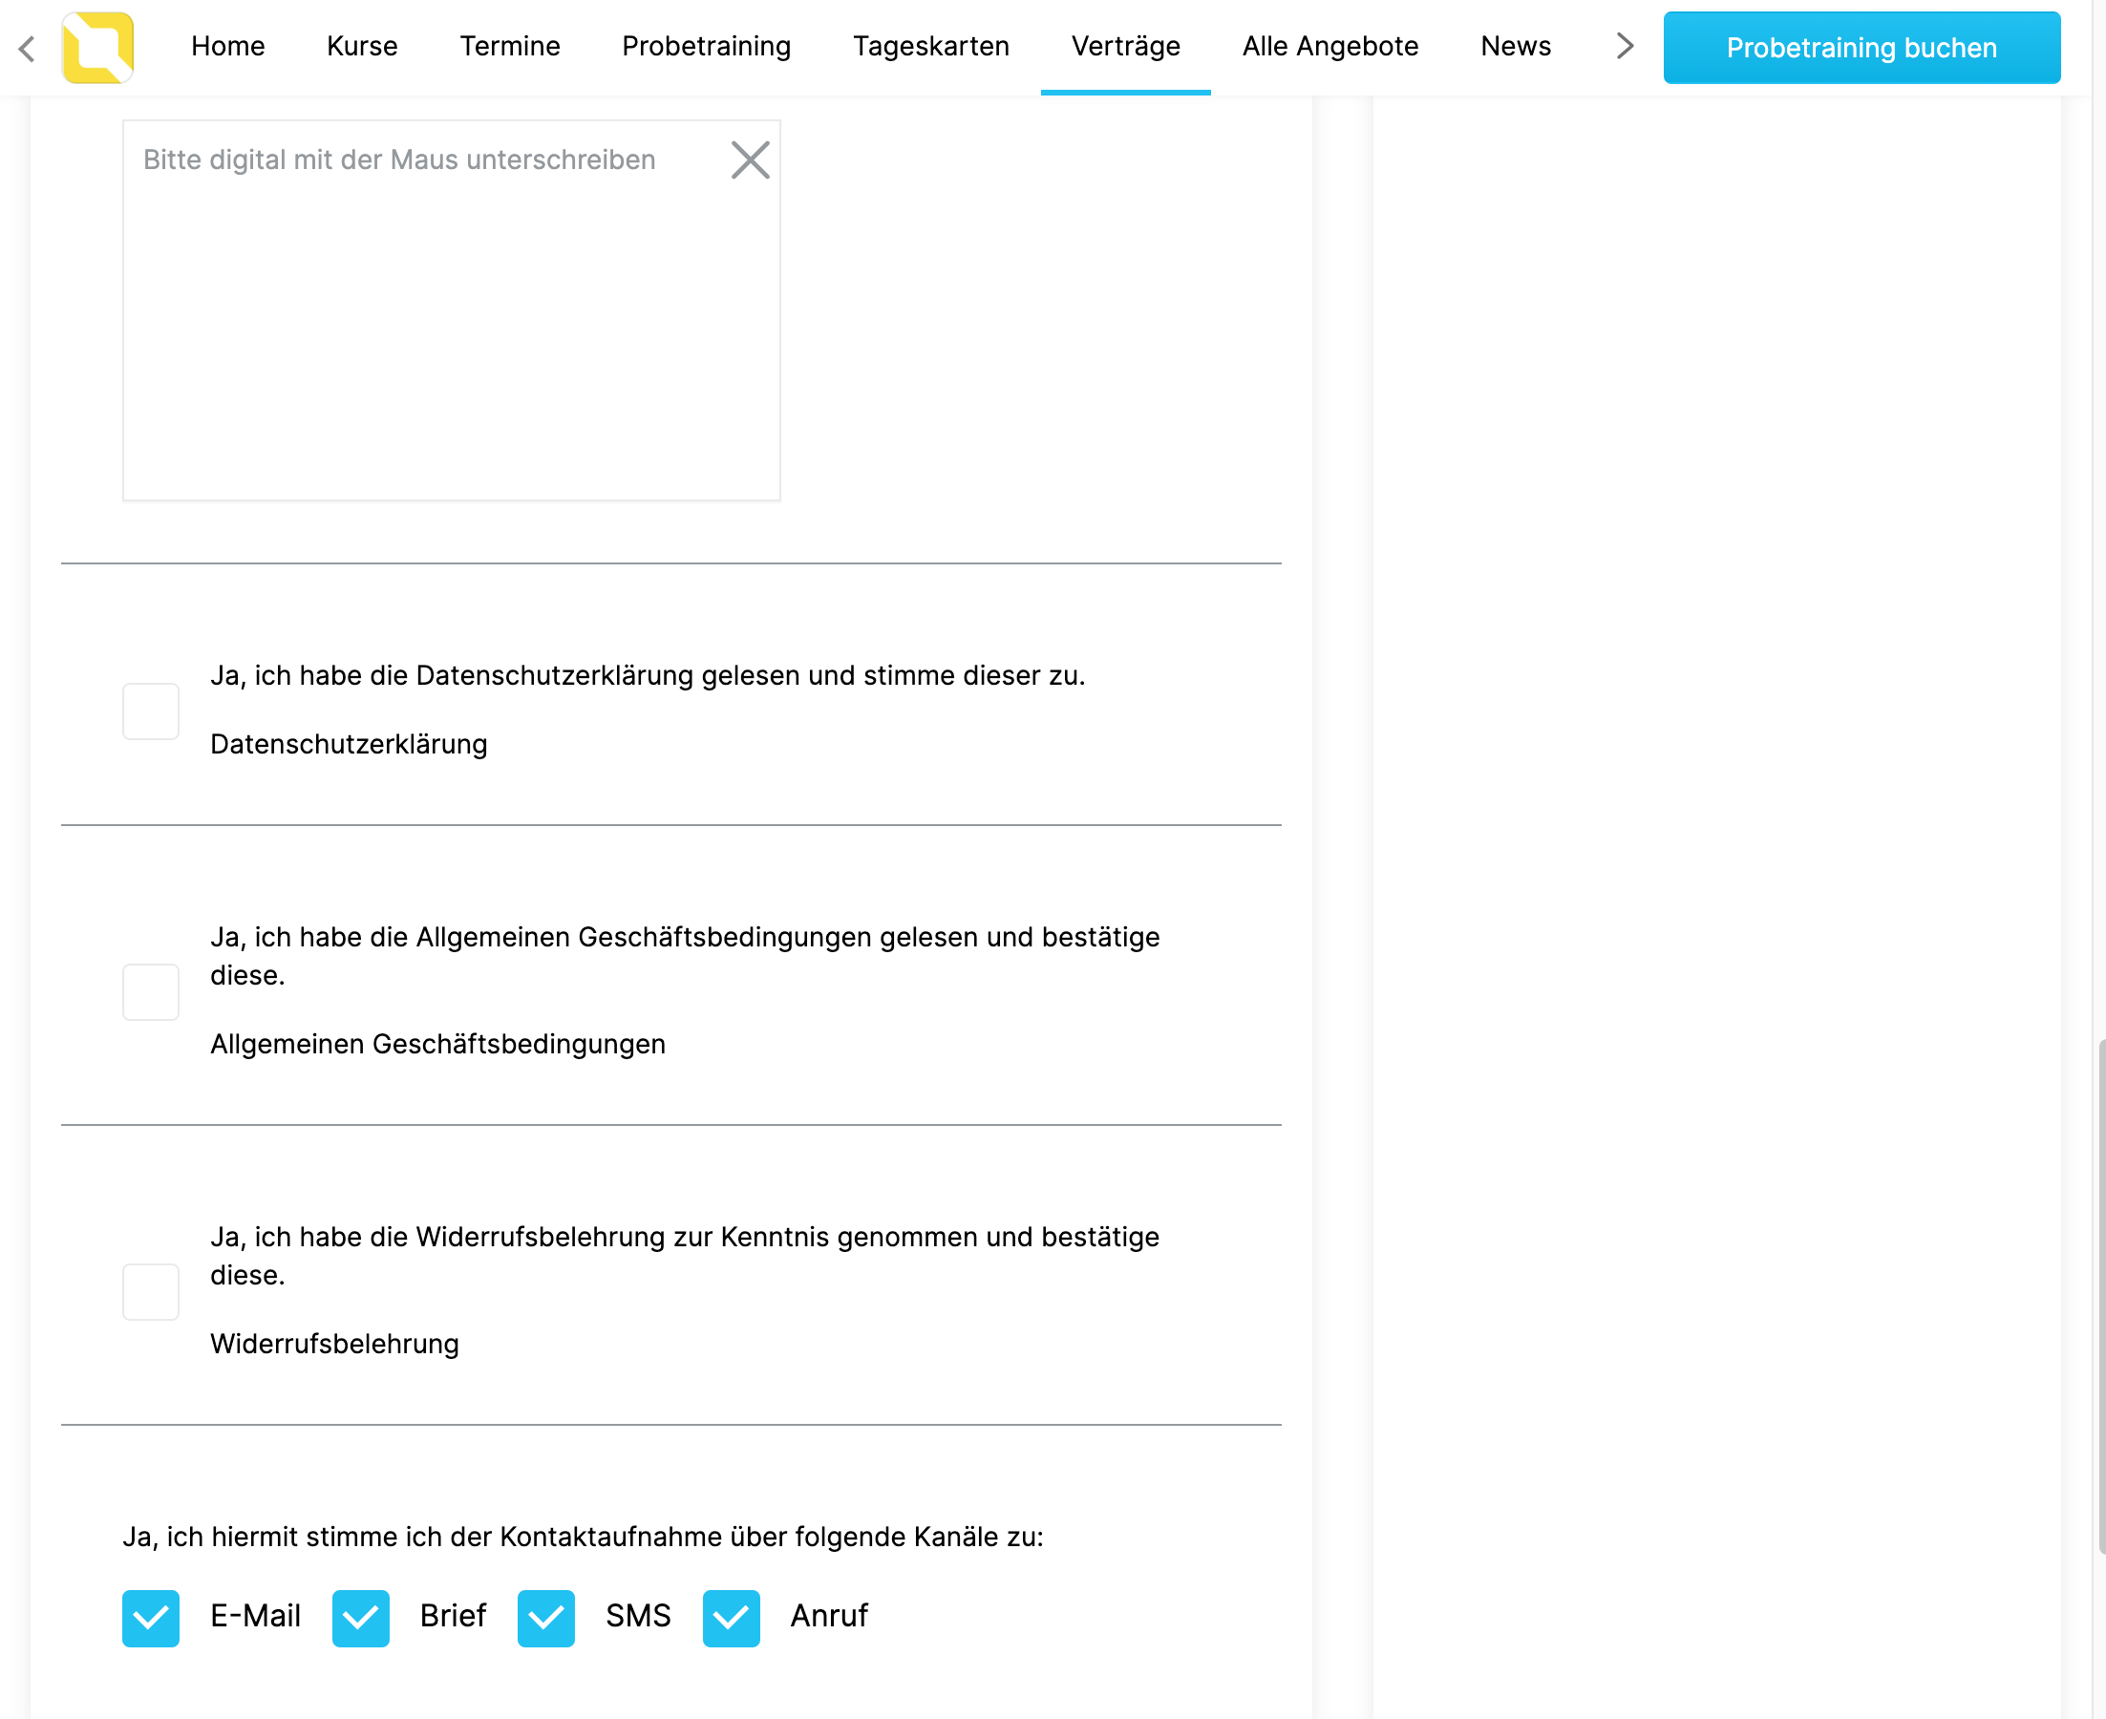Viewport: 2106px width, 1719px height.
Task: Click inside the digital signature field
Action: click(452, 311)
